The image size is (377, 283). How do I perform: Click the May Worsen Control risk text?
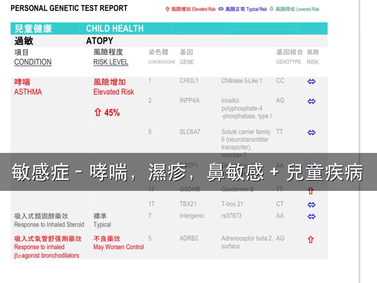[x=119, y=247]
